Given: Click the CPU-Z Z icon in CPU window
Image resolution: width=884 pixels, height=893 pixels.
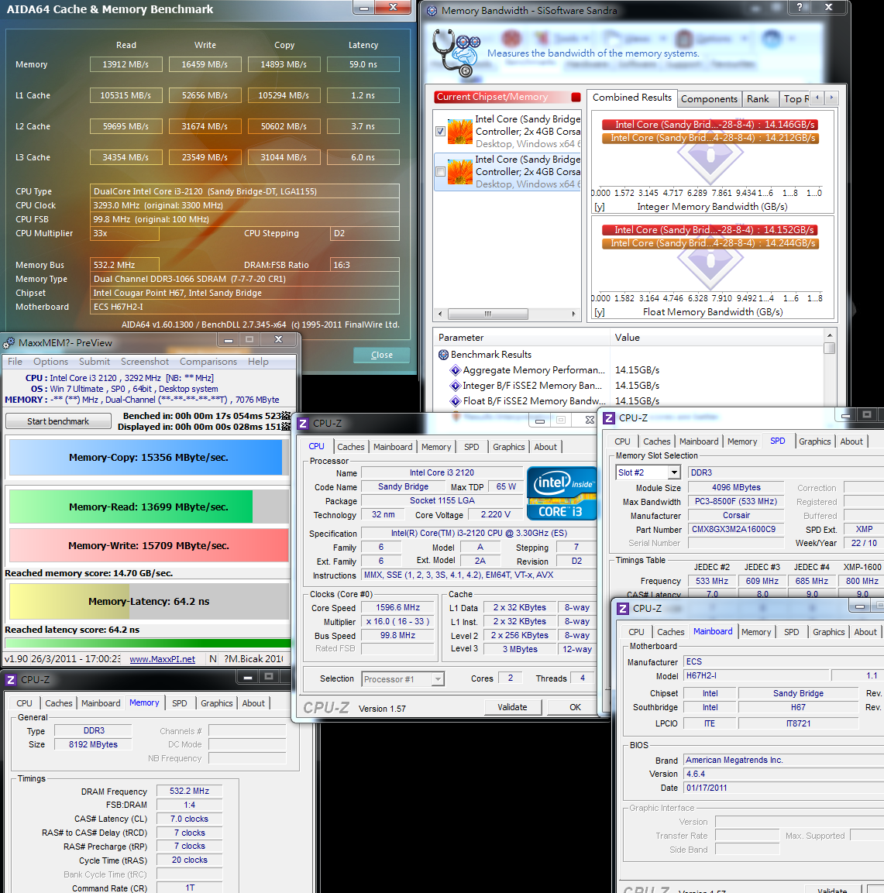Looking at the screenshot, I should pos(303,424).
